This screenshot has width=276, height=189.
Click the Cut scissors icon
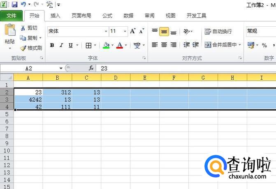(23, 28)
